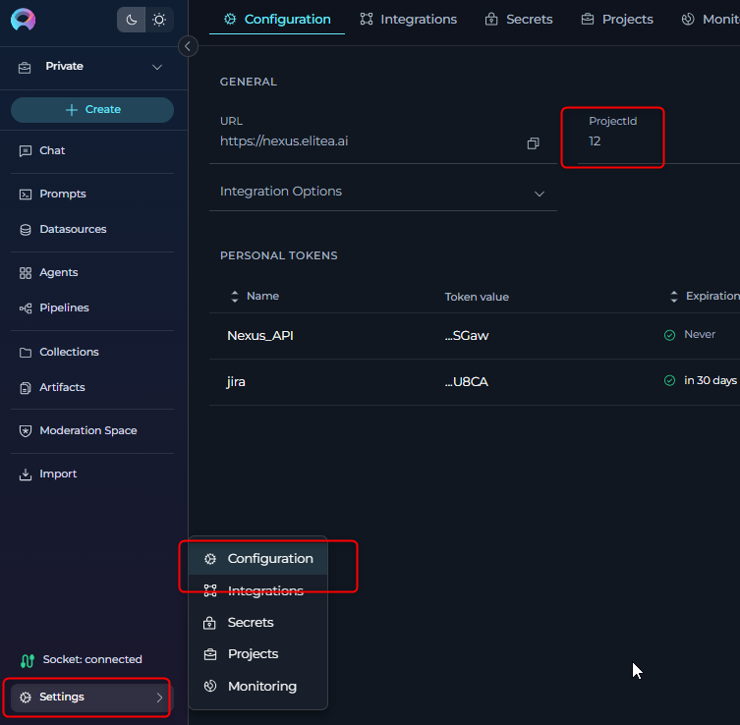
Task: Click the ELITEA logo icon
Action: point(23,20)
